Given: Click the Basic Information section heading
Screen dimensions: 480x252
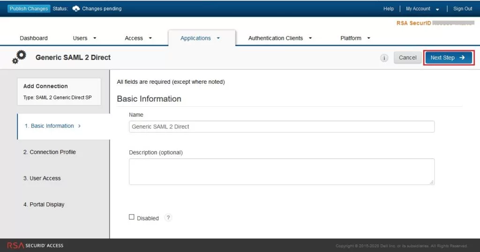Looking at the screenshot, I should pos(149,99).
